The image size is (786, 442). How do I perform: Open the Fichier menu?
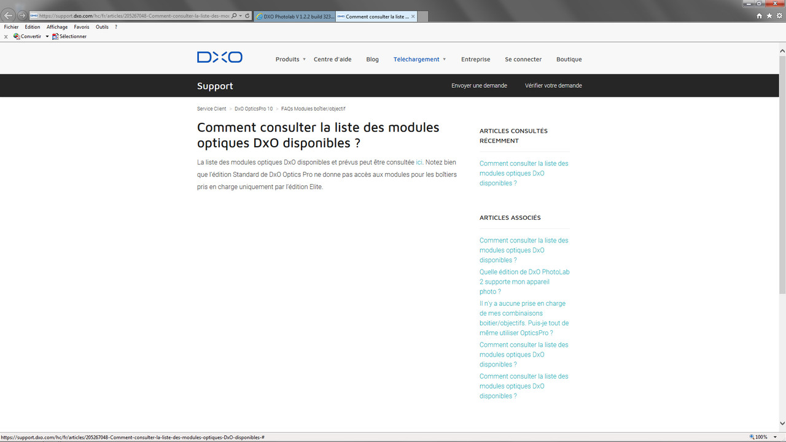11,27
